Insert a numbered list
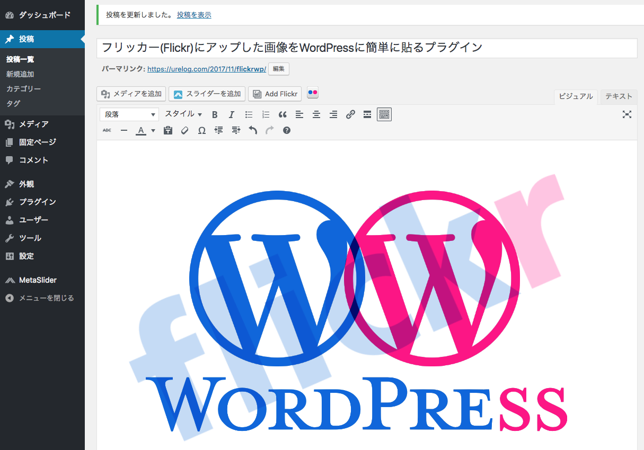 pos(266,114)
